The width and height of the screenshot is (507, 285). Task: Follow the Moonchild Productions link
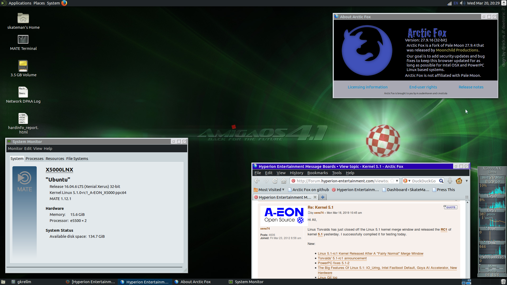(457, 50)
